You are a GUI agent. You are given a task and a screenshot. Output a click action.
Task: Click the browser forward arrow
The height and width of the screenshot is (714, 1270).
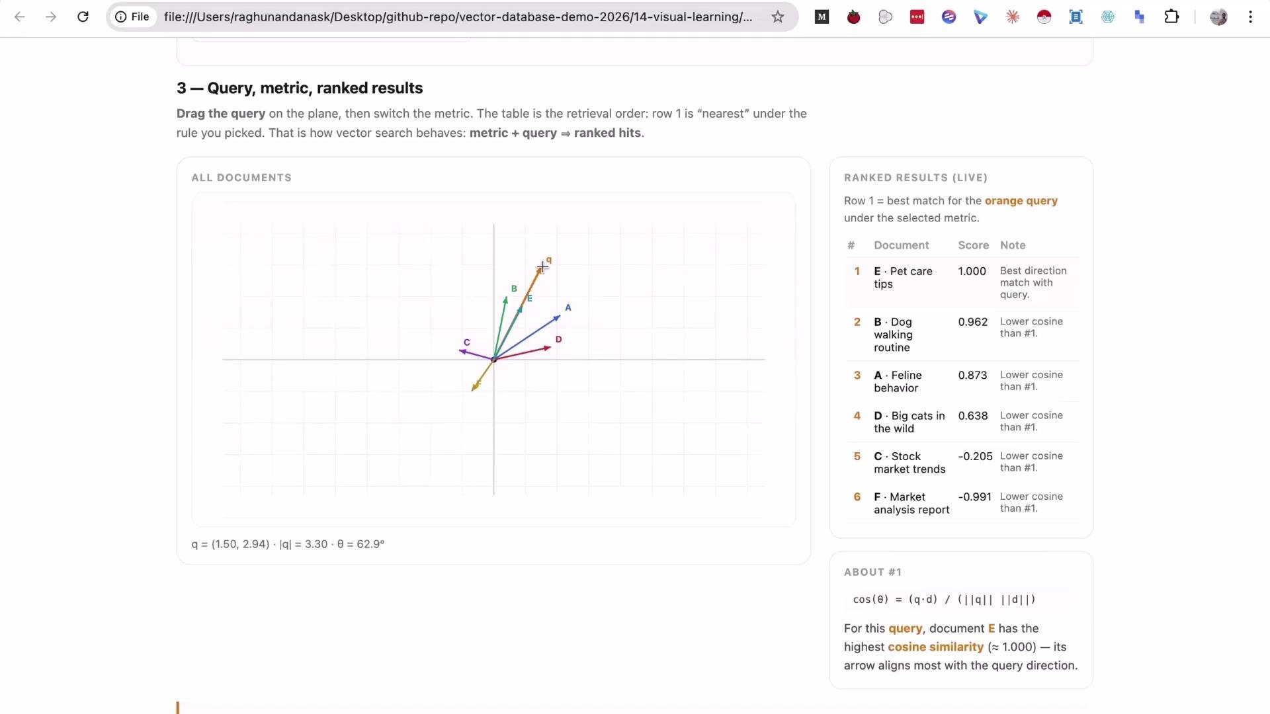pyautogui.click(x=51, y=17)
